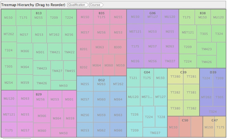Click the D12 qualification group header
228x139 pixels.
click(101, 80)
